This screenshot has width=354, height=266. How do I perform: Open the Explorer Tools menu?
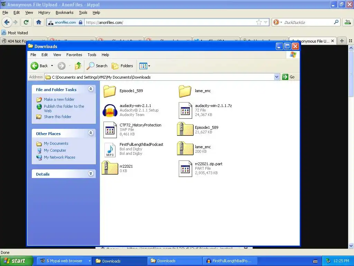(92, 54)
